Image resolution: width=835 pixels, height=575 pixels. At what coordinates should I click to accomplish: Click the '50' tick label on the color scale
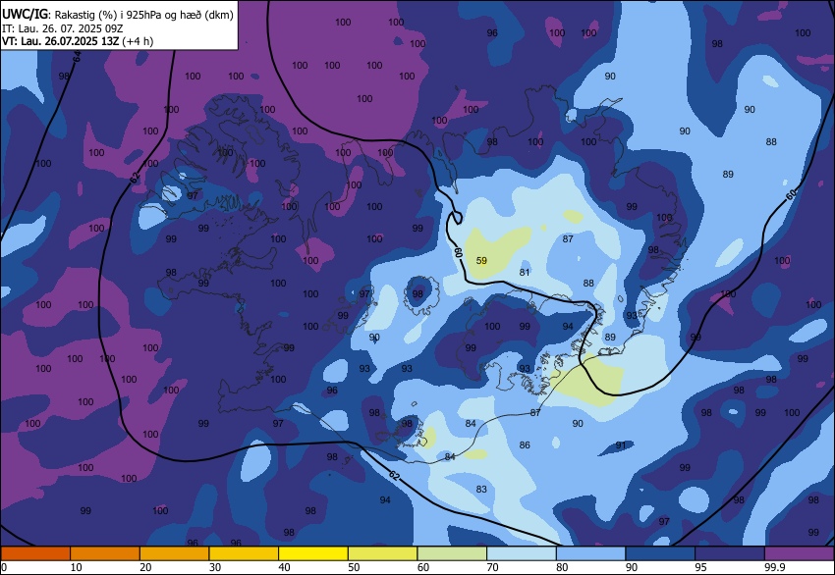coord(354,567)
